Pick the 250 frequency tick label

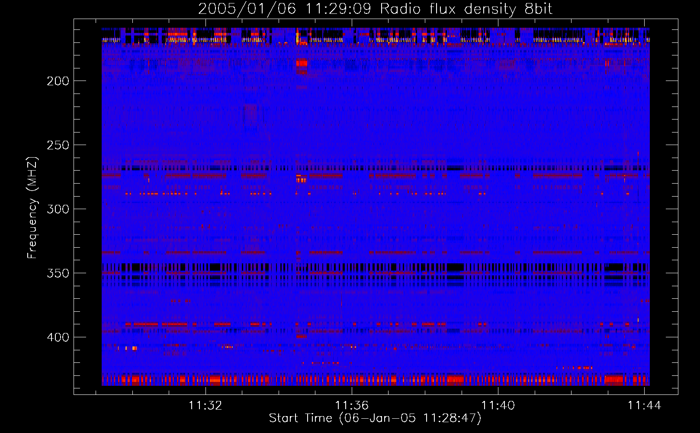pos(58,145)
